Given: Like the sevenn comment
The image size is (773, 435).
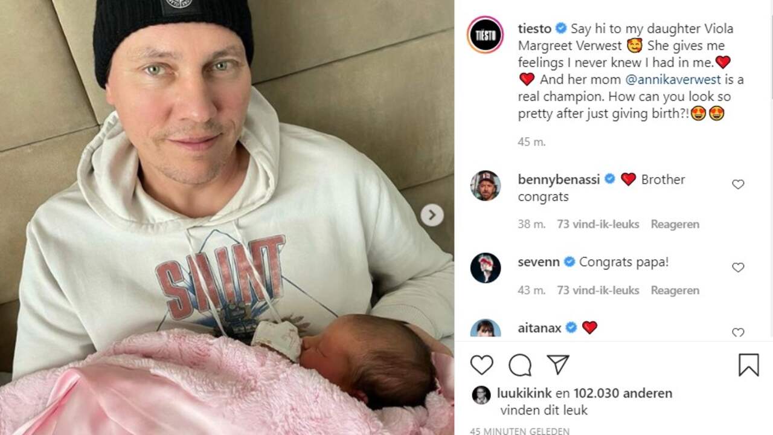Looking at the screenshot, I should (738, 267).
